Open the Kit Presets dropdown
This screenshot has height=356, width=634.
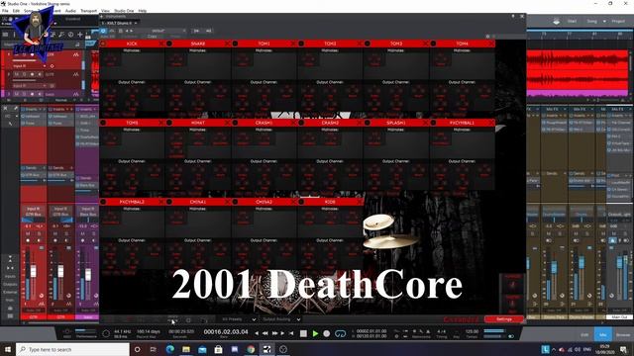tap(239, 319)
